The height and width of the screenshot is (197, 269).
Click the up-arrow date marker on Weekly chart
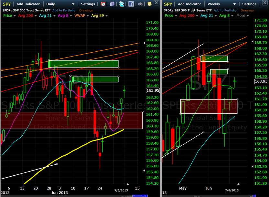(x=238, y=184)
